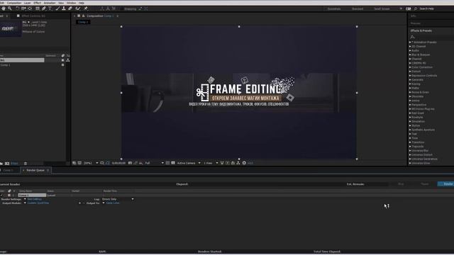Open the Best Settings render settings link
Screen dimensions: 454x255
pyautogui.click(x=35, y=199)
